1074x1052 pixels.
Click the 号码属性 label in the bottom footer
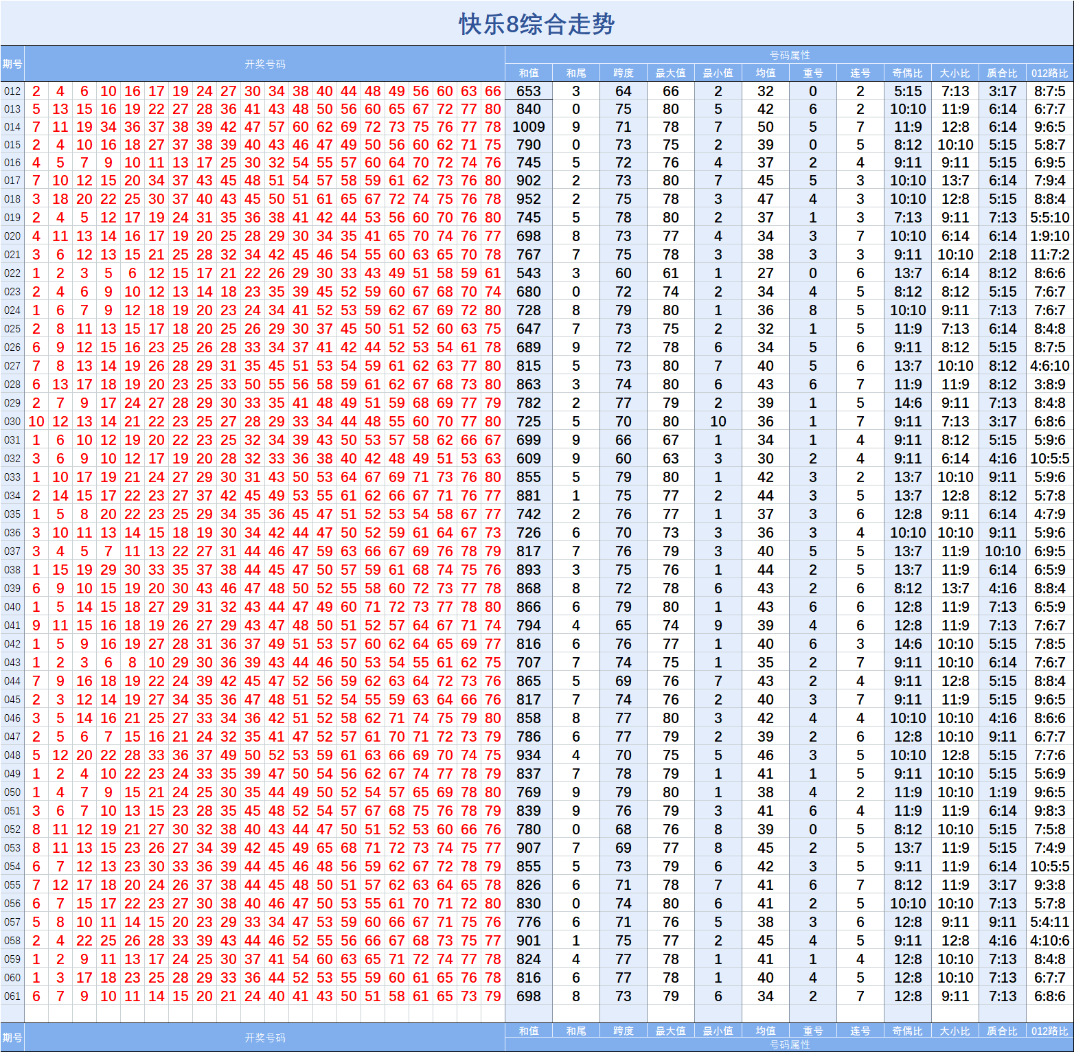point(790,1044)
